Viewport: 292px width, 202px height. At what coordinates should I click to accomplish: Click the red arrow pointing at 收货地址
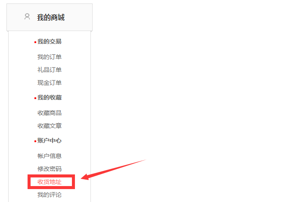click(x=114, y=170)
